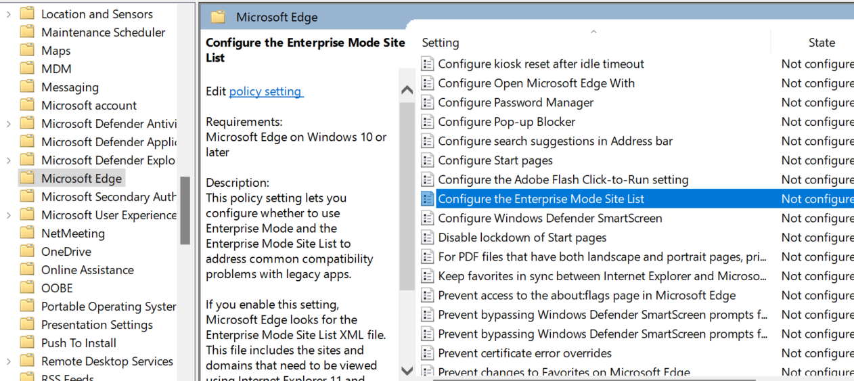
Task: Click folder icon next to OneDrive
Action: (x=27, y=251)
